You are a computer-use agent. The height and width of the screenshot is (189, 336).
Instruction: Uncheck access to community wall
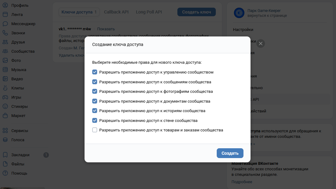95,120
